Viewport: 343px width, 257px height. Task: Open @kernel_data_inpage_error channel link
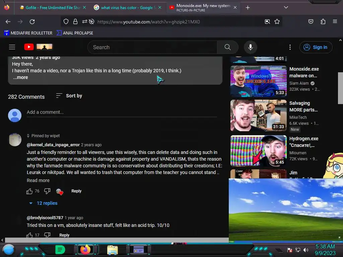(53, 145)
